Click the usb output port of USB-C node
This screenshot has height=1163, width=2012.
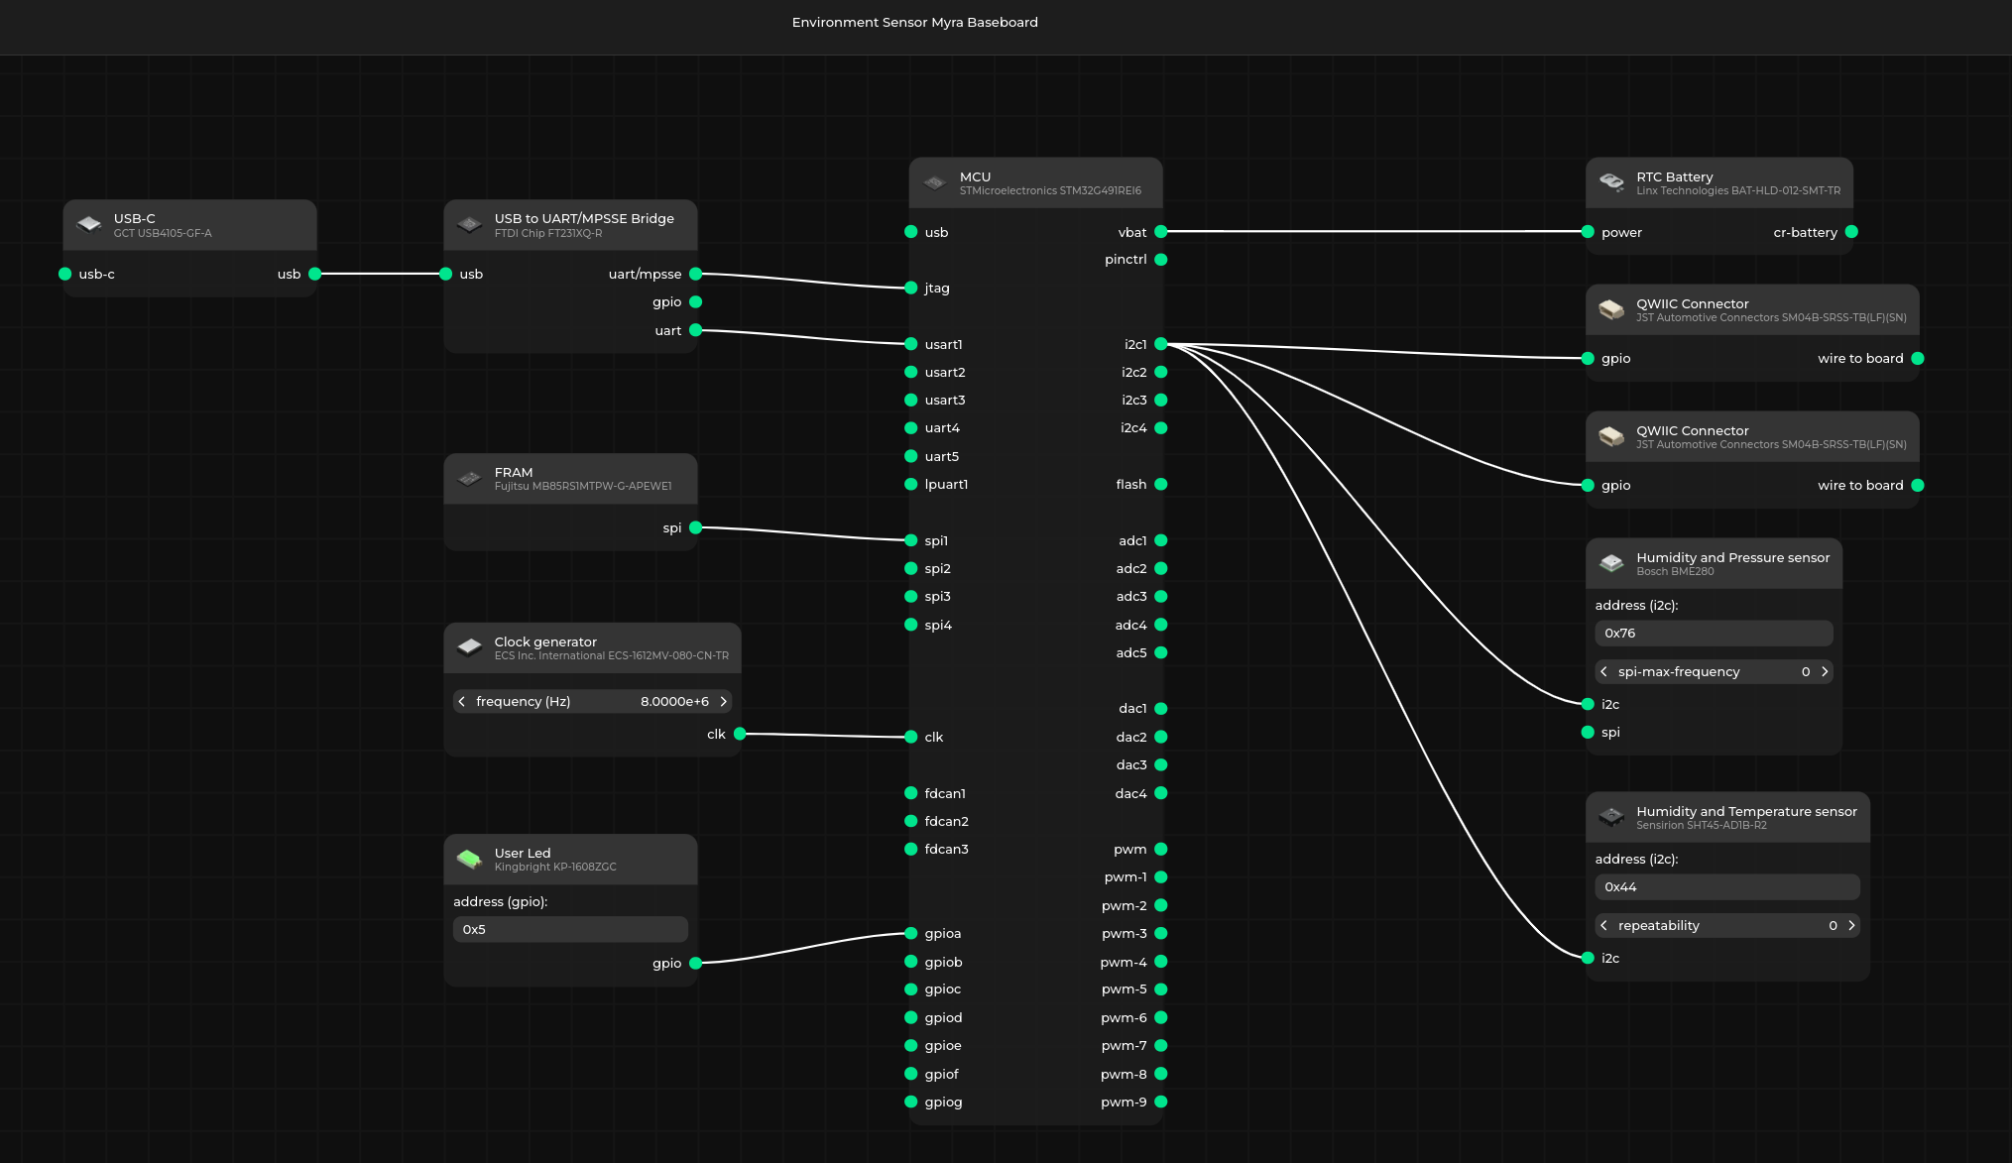315,274
